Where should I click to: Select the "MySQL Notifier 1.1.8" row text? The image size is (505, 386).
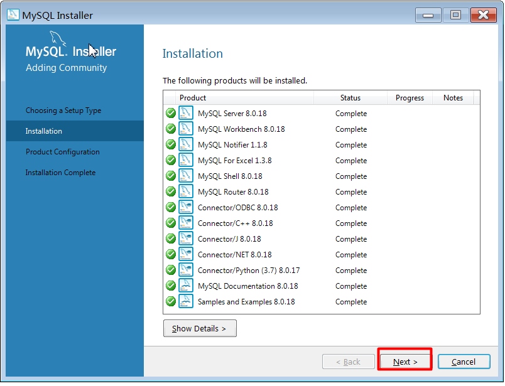[232, 145]
